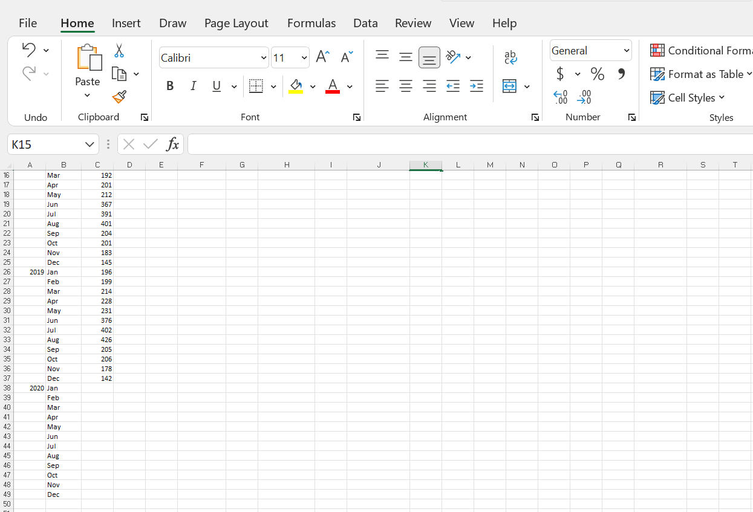Open the Font dialog launcher
The image size is (753, 512).
click(x=357, y=117)
